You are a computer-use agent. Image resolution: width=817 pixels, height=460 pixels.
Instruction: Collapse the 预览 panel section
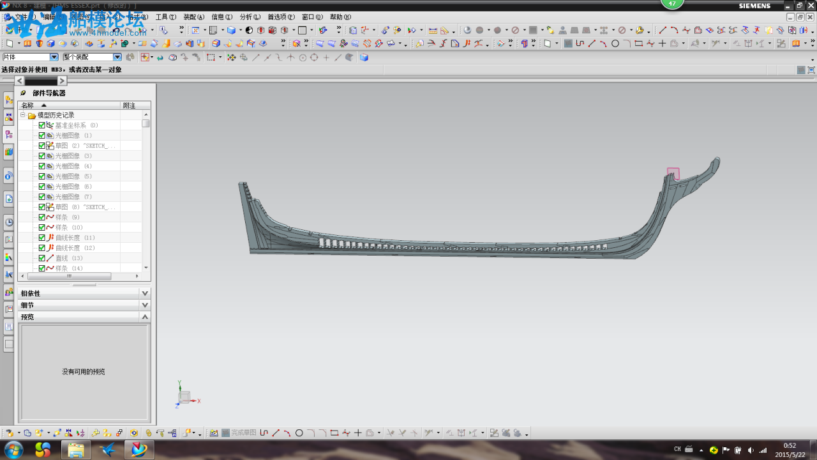[145, 316]
